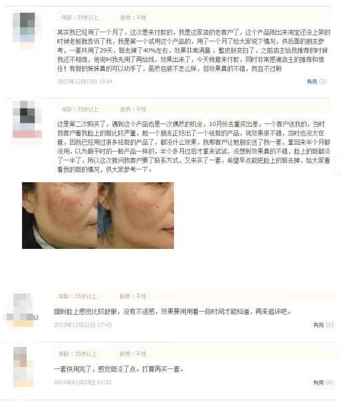This screenshot has height=401, width=344.
Task: Click the review text starting 这是第二次购买了
Action: pos(193,147)
